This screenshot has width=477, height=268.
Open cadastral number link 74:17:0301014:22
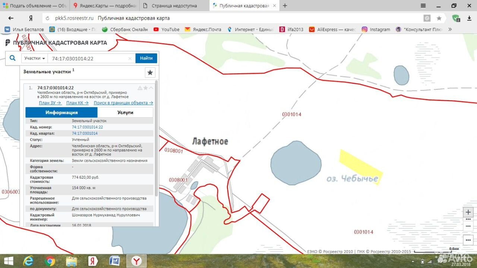point(87,127)
